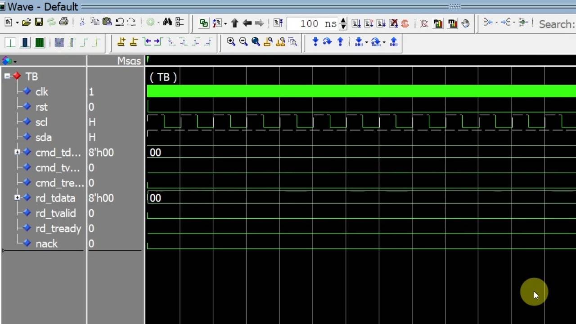Click the Continue Run icon

coord(369,23)
